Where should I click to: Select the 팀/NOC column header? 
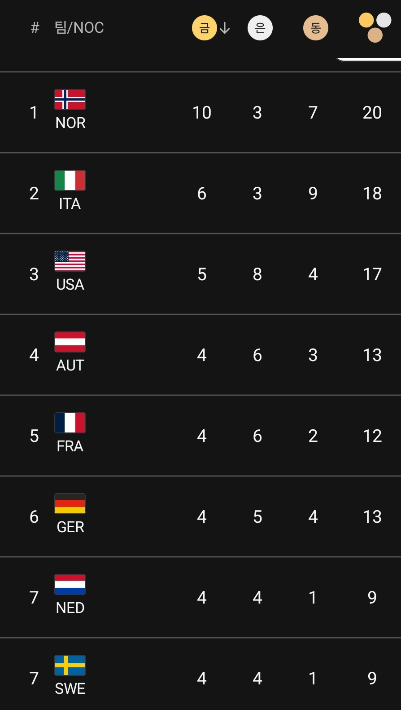click(79, 28)
